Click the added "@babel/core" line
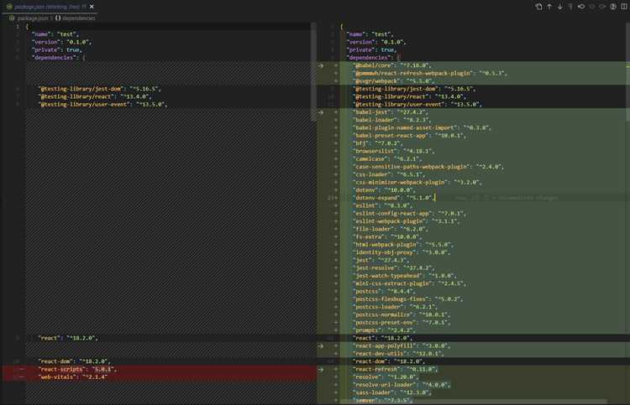 393,65
